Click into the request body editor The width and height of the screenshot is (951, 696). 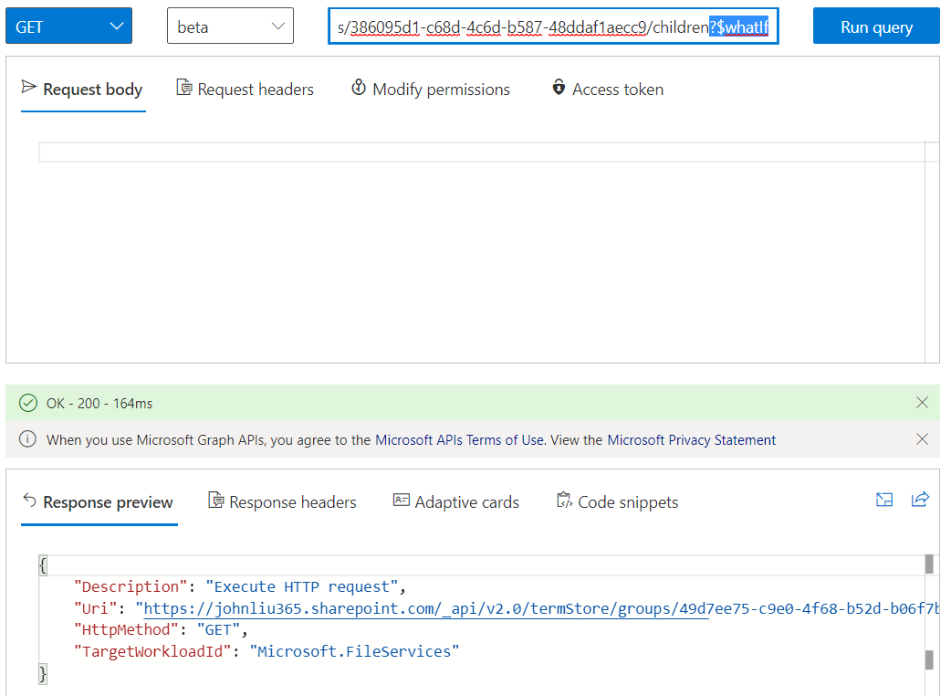point(482,153)
